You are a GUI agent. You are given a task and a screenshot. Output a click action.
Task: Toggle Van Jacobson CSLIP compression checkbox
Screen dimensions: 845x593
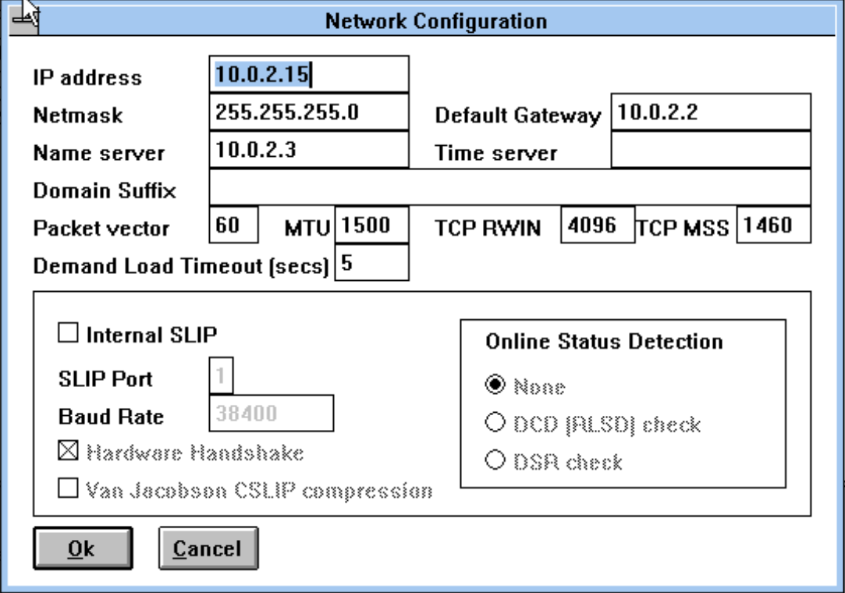(x=67, y=490)
